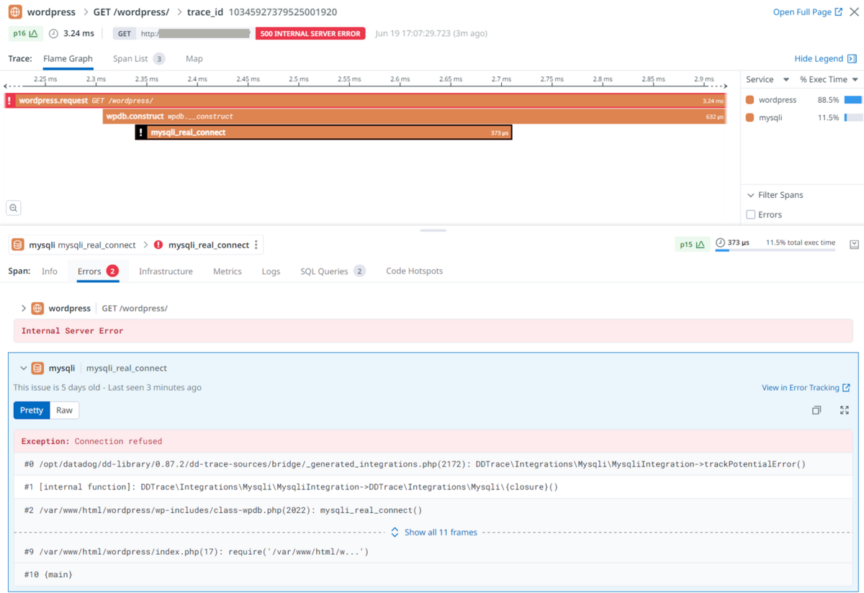Switch stack trace to Raw view
Screen dimensions: 864x593
(x=64, y=410)
